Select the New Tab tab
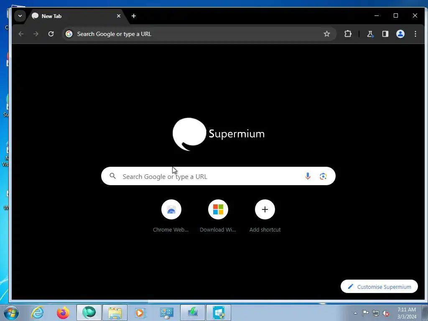Image resolution: width=428 pixels, height=321 pixels. click(x=76, y=16)
